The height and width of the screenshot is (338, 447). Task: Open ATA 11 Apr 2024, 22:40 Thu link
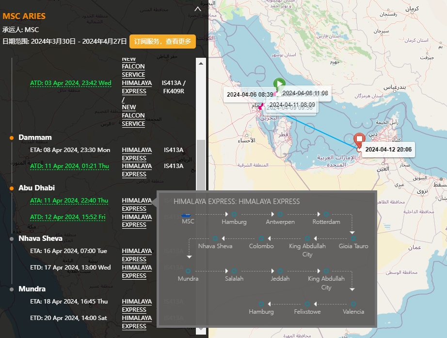(69, 201)
